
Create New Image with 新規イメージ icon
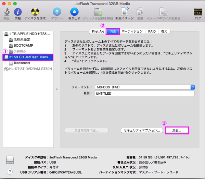click(x=125, y=12)
